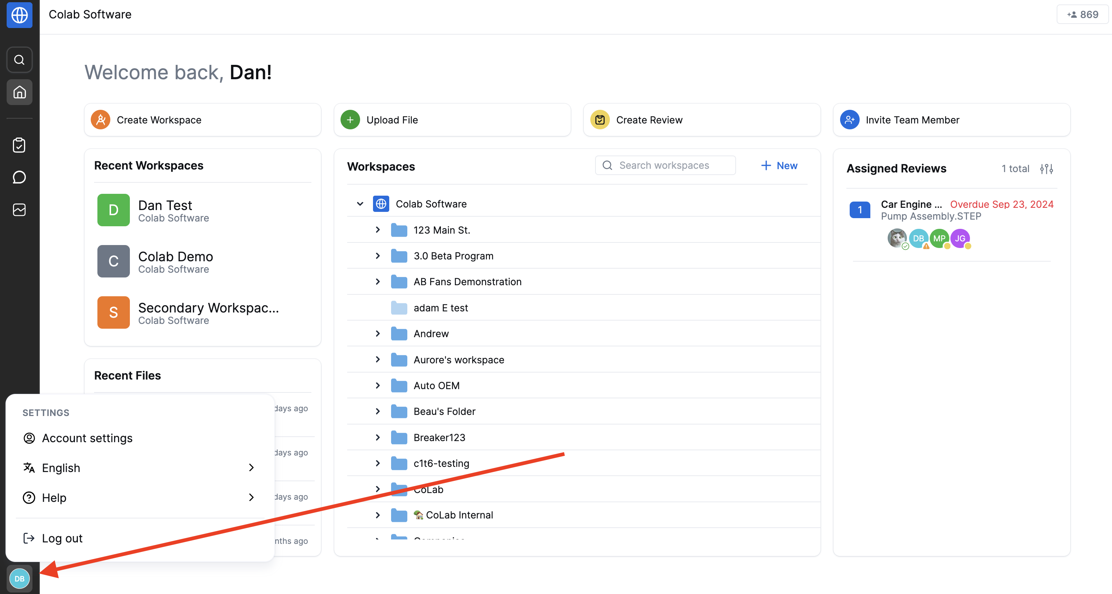
Task: Open the sidebar search icon
Action: pyautogui.click(x=20, y=59)
